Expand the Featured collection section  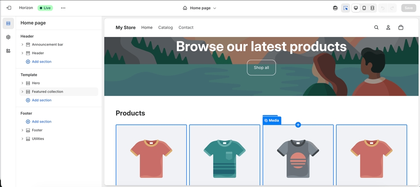(x=23, y=91)
